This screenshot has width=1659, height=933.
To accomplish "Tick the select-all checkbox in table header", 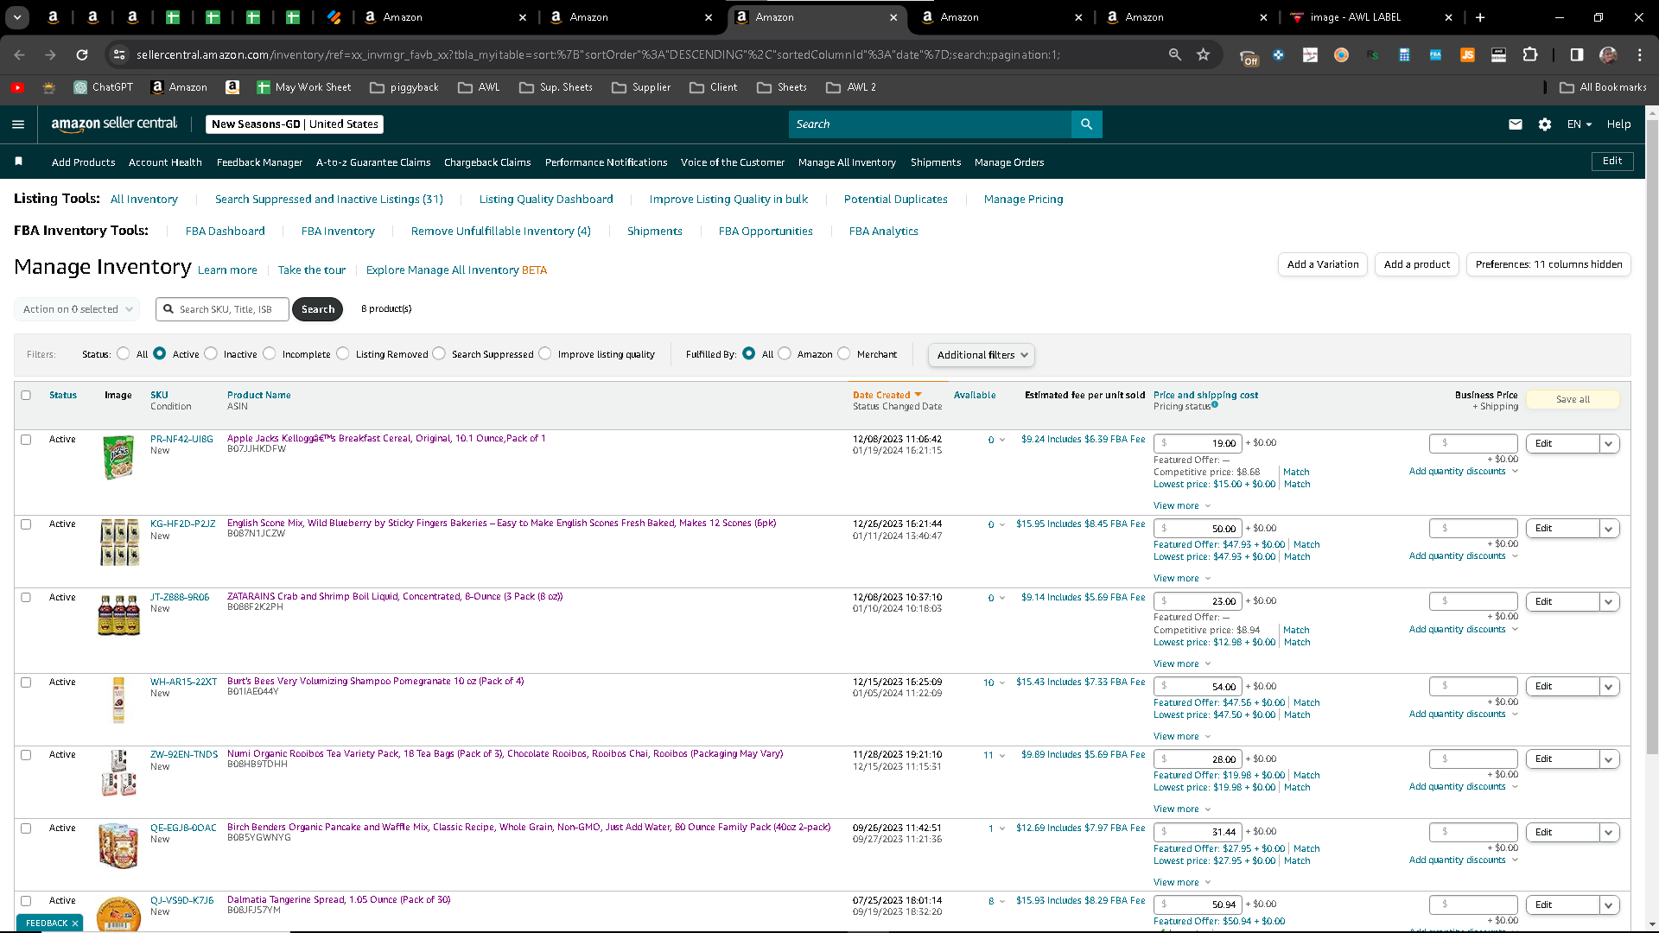I will 26,395.
